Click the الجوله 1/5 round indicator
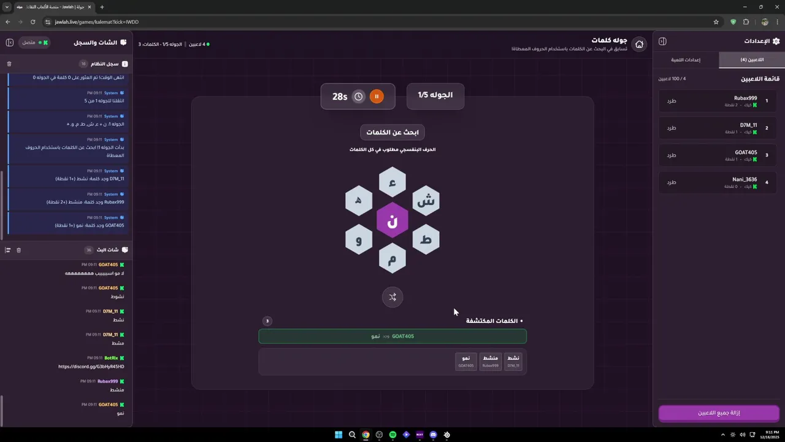This screenshot has height=442, width=785. (x=435, y=95)
